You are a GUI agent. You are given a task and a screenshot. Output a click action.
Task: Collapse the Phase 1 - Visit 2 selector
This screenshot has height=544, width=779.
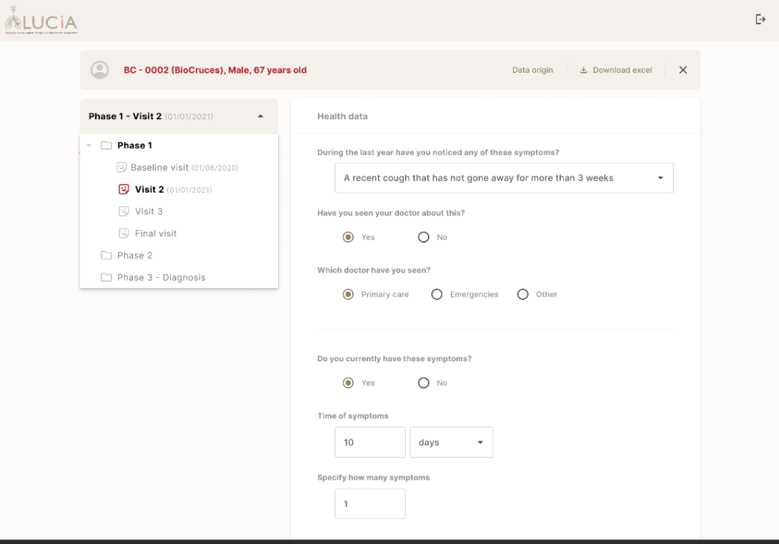click(x=260, y=116)
